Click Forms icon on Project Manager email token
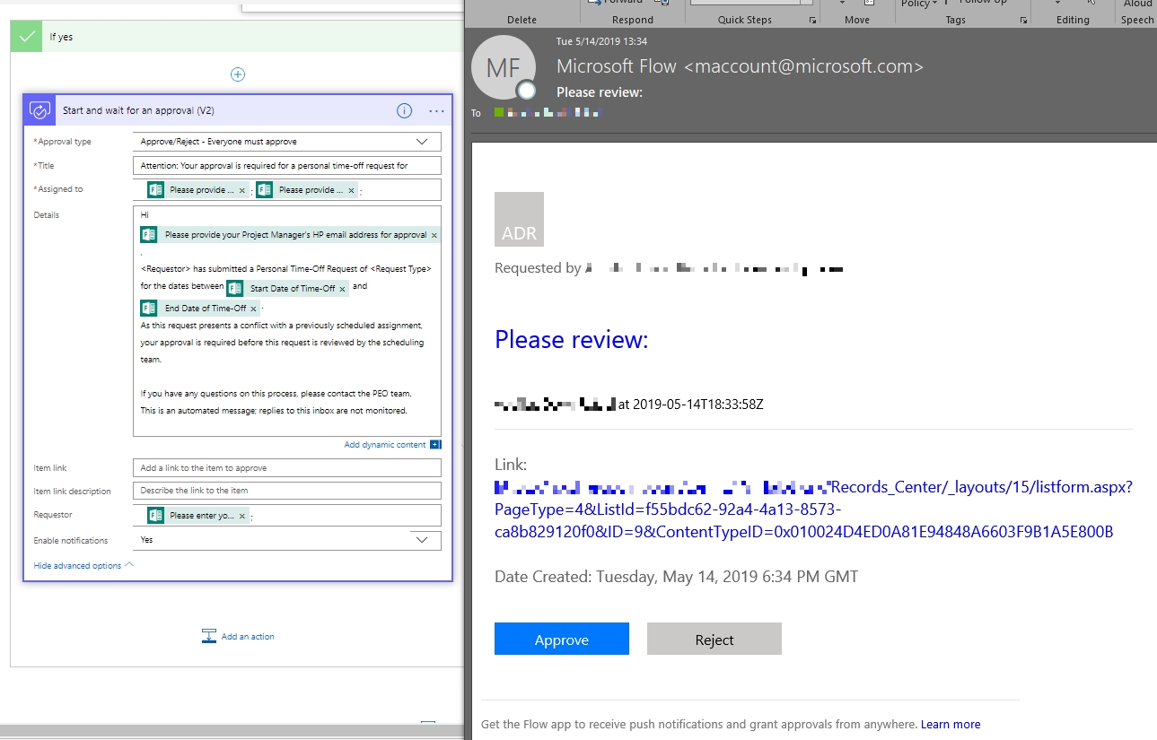Screen dimensions: 1157x740 149,234
